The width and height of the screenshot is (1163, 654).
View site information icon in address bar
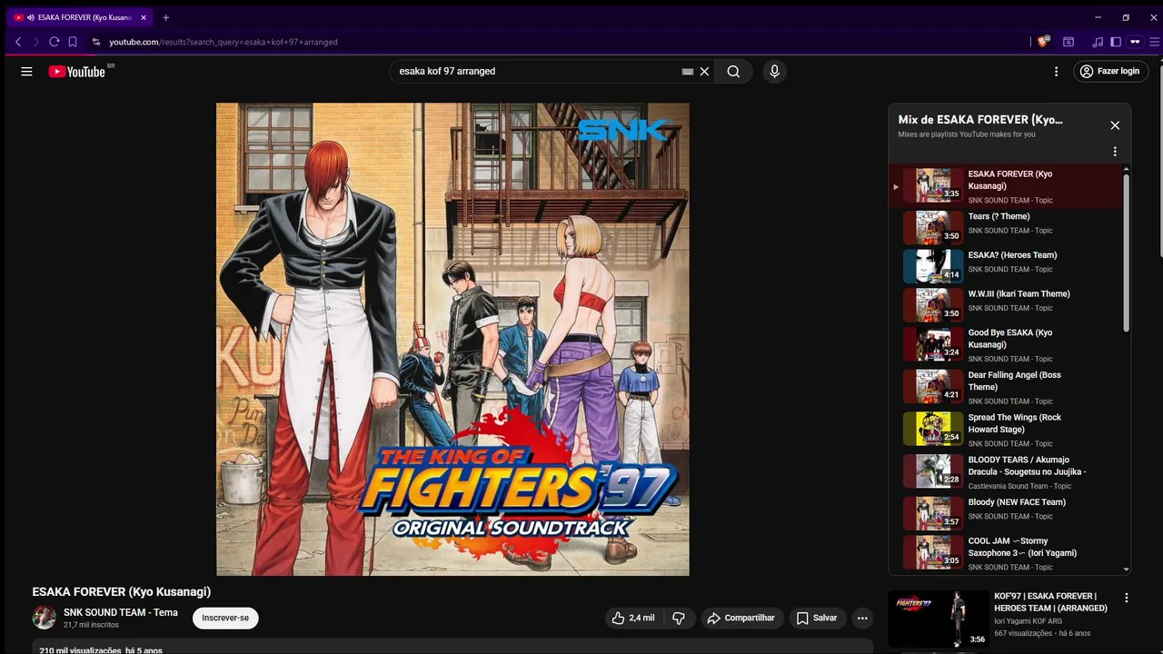coord(96,42)
